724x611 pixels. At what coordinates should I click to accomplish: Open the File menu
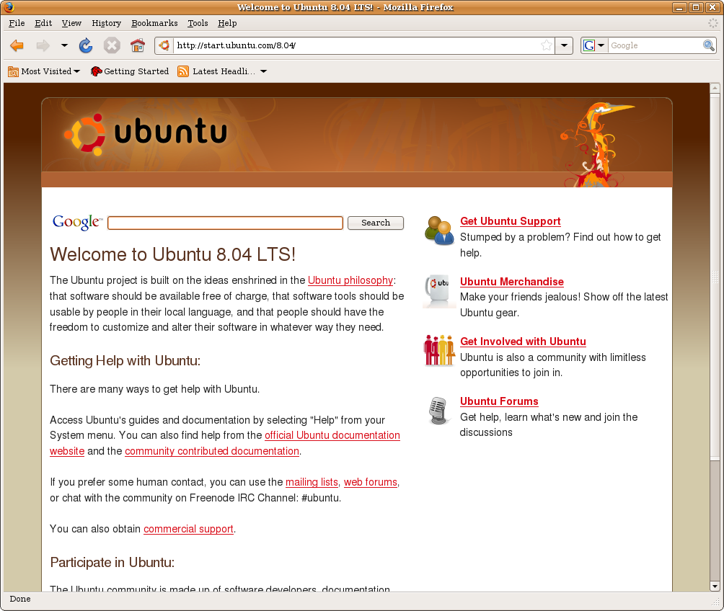click(x=17, y=23)
